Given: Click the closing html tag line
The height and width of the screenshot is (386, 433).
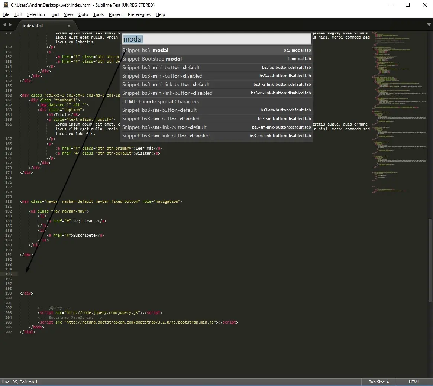Looking at the screenshot, I should pos(28,332).
